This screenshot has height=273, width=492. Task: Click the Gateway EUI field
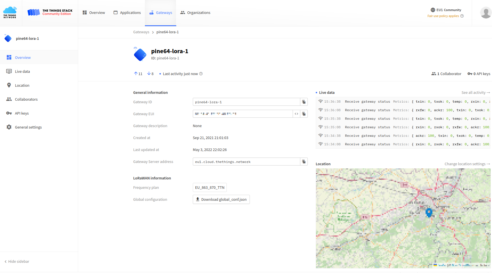(243, 114)
